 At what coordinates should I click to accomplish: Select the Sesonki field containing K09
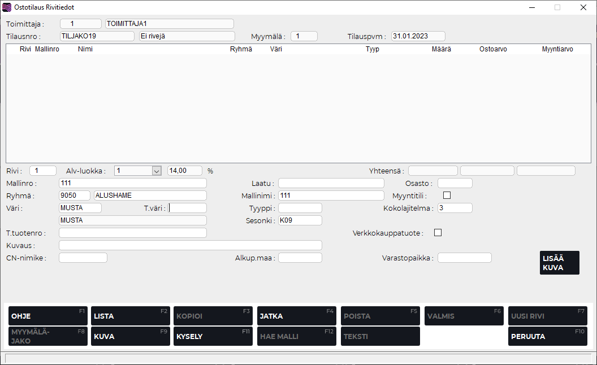[x=300, y=220]
